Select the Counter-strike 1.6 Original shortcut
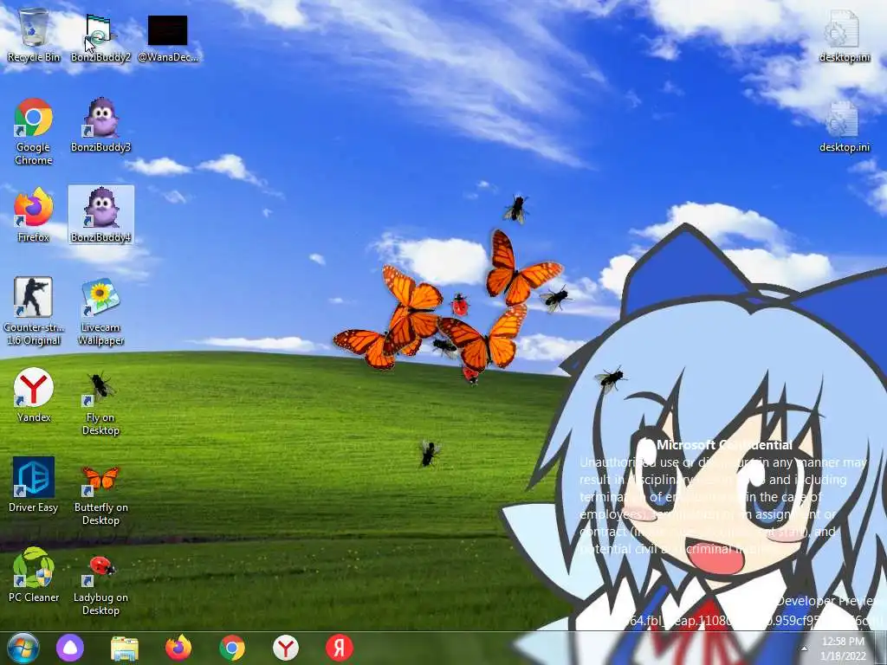 click(34, 311)
